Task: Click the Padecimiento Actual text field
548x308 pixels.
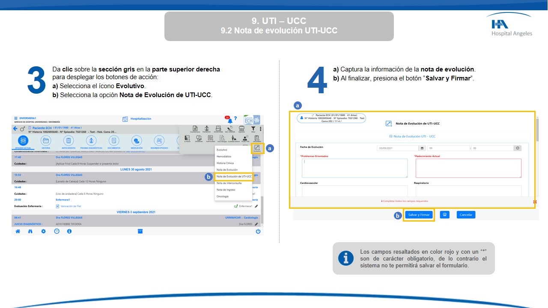Action: 468,168
